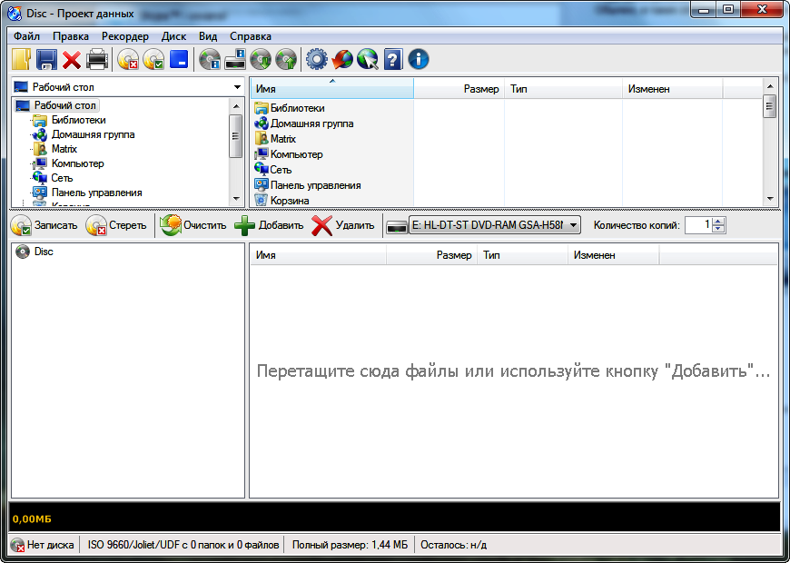Click the disc with red X toolbar icon
The image size is (790, 563).
(x=128, y=60)
